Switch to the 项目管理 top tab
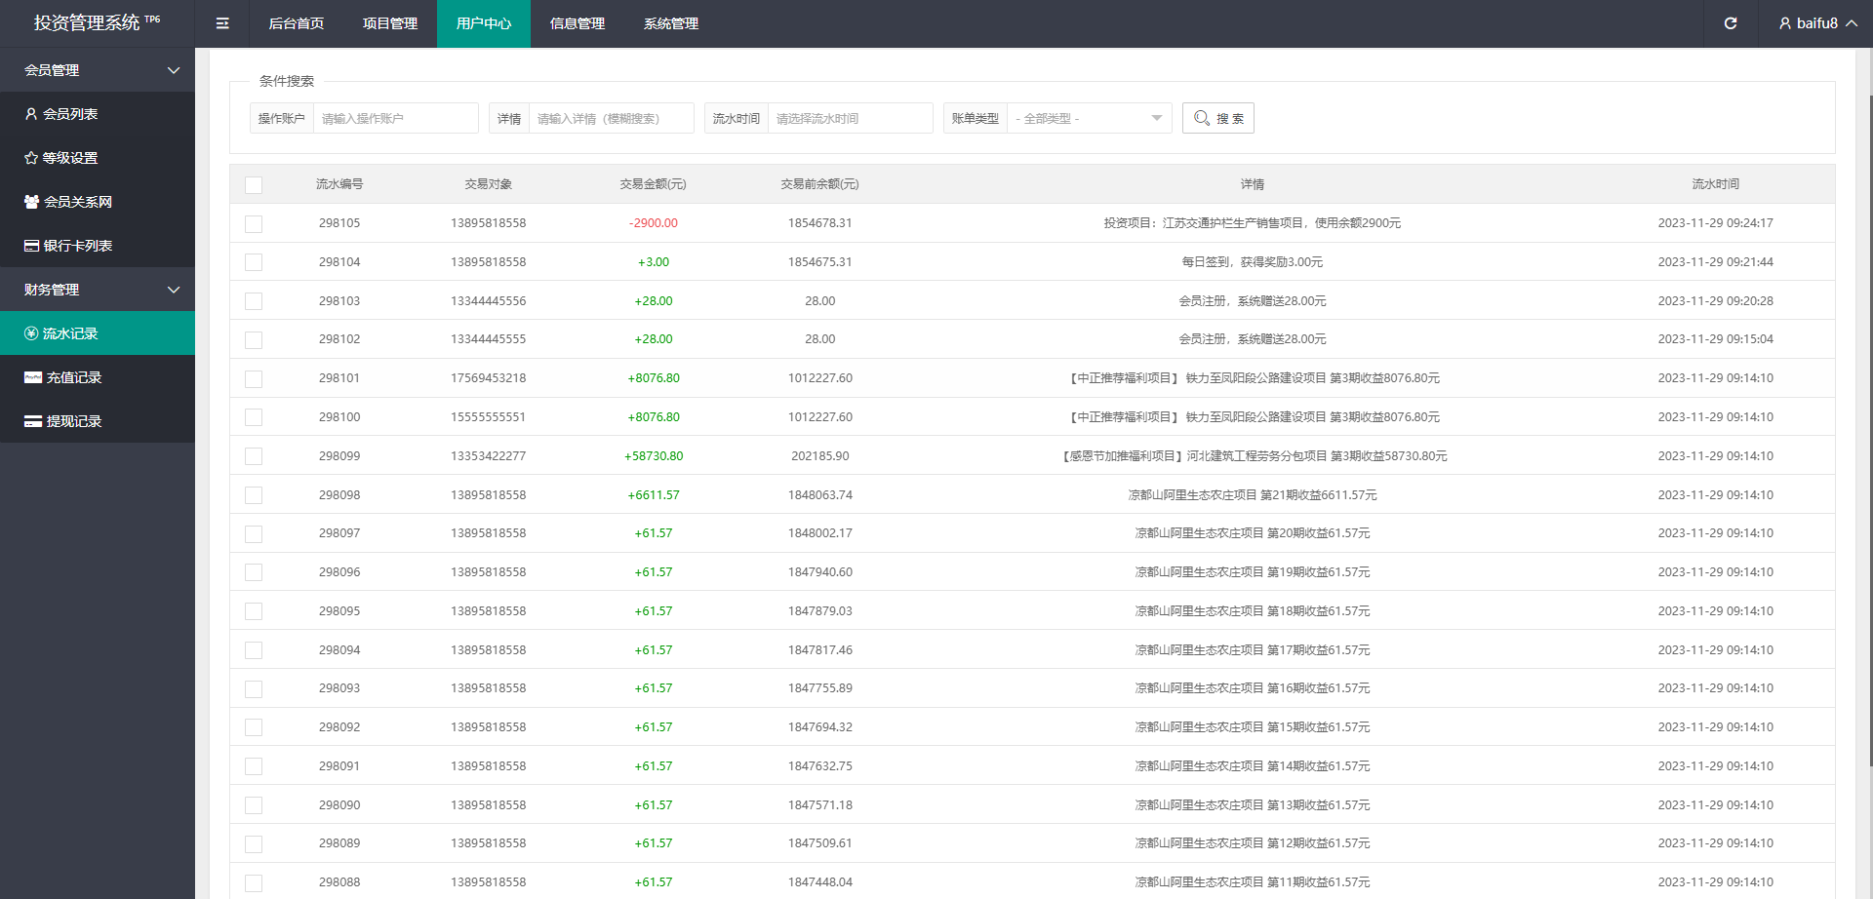Screen dimensions: 1873x899 pos(390,23)
